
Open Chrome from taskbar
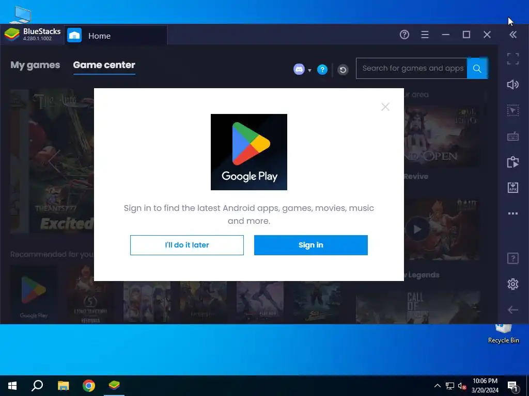point(89,386)
